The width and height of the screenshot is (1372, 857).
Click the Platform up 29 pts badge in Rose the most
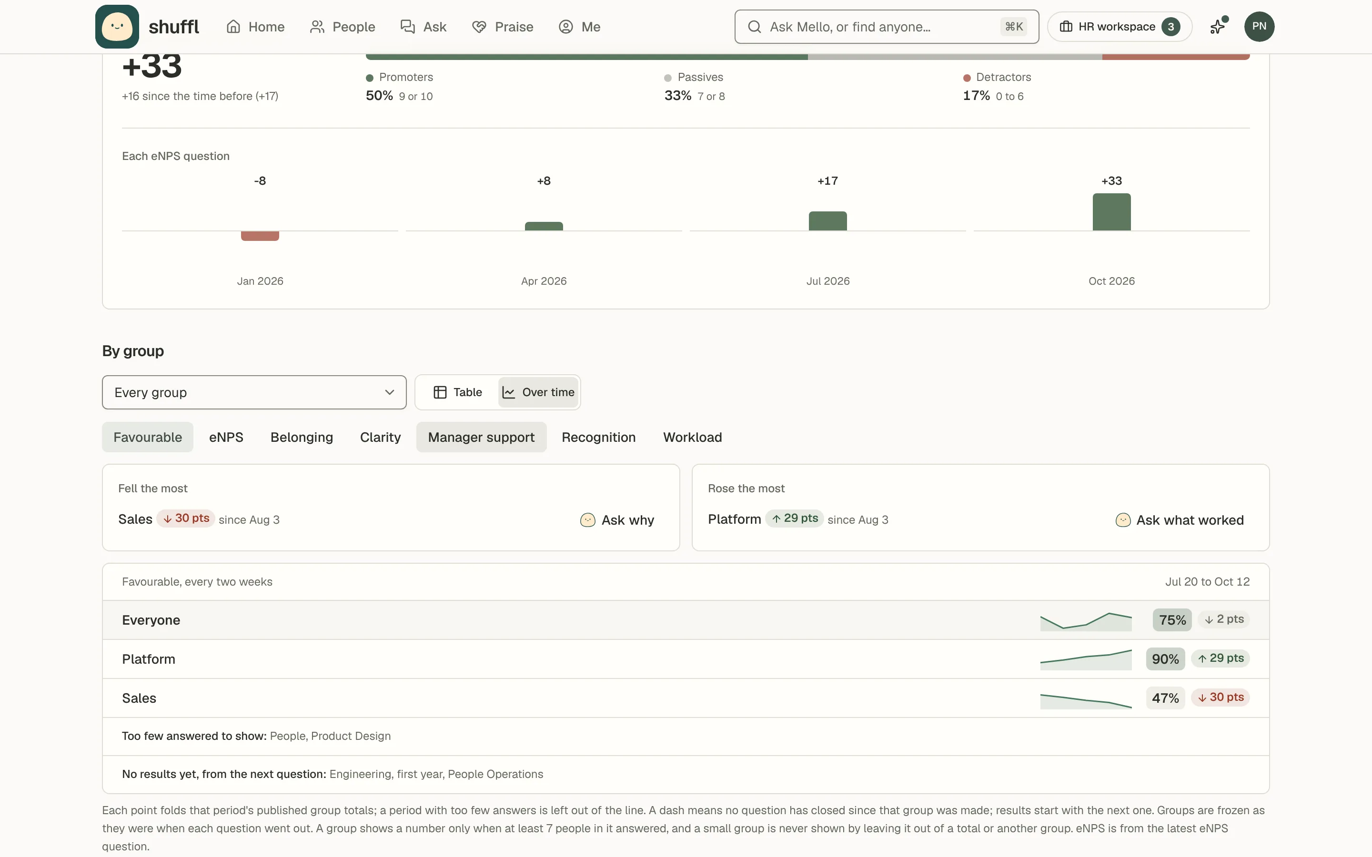tap(794, 518)
